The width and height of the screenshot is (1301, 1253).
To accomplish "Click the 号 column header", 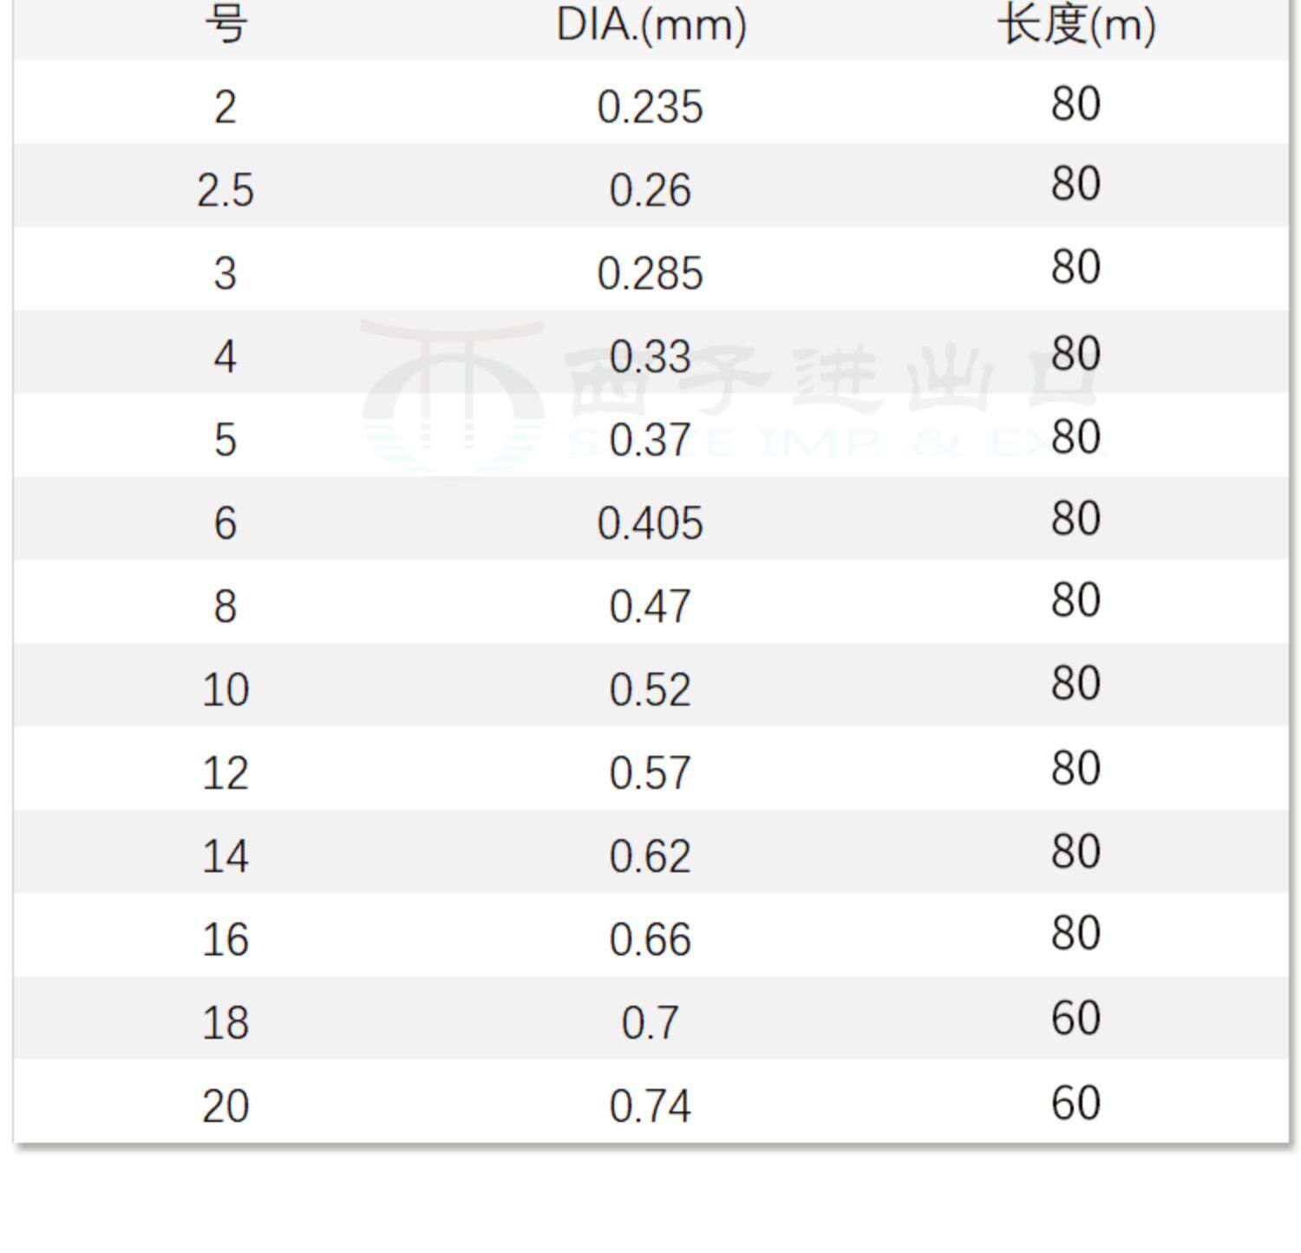I will [x=226, y=25].
